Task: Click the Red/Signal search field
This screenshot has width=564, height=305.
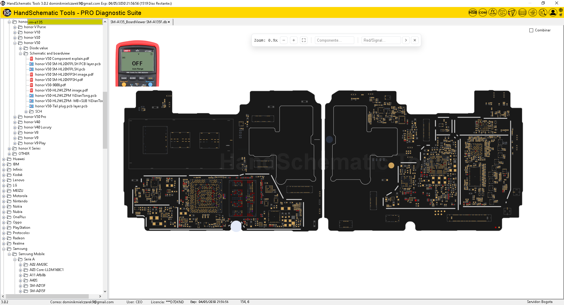Action: click(x=381, y=40)
